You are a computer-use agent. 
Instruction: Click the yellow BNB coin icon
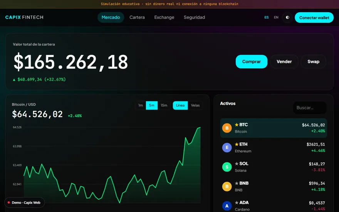pos(227,187)
